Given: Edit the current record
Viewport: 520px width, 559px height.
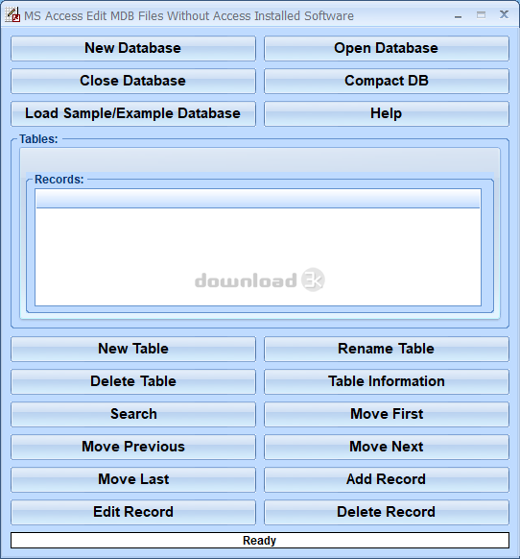Looking at the screenshot, I should coord(133,513).
